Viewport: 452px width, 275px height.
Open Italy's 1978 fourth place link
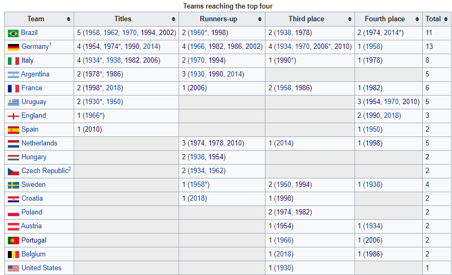click(x=373, y=61)
